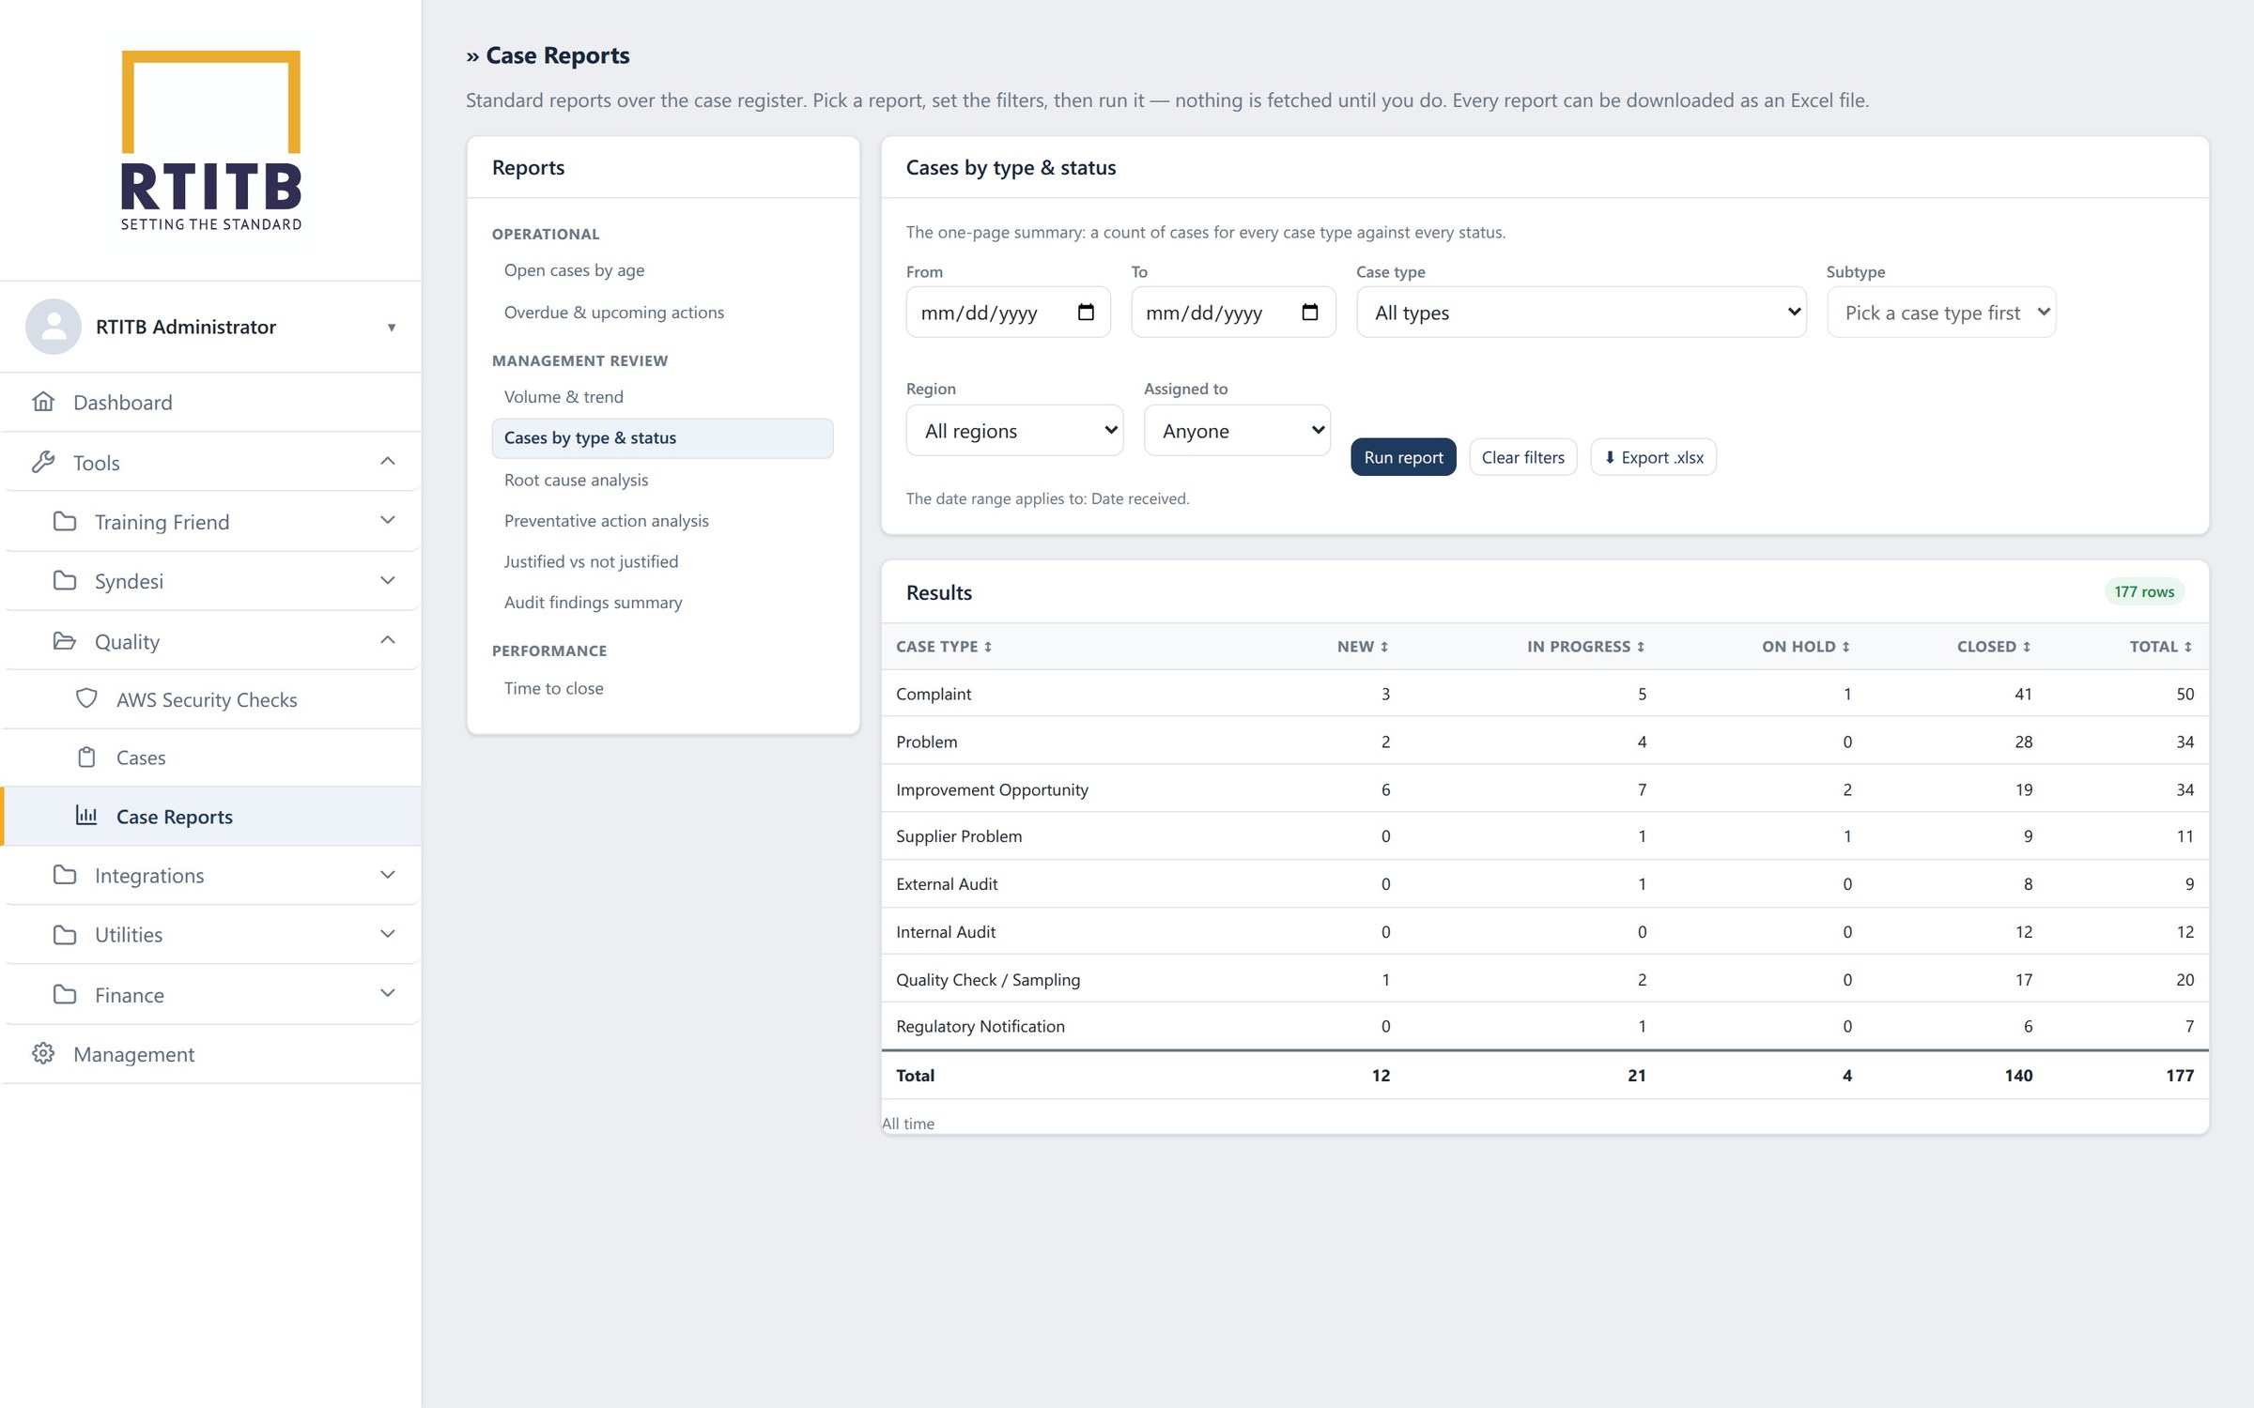Click the administrator avatar icon
The height and width of the screenshot is (1408, 2254).
pyautogui.click(x=54, y=327)
